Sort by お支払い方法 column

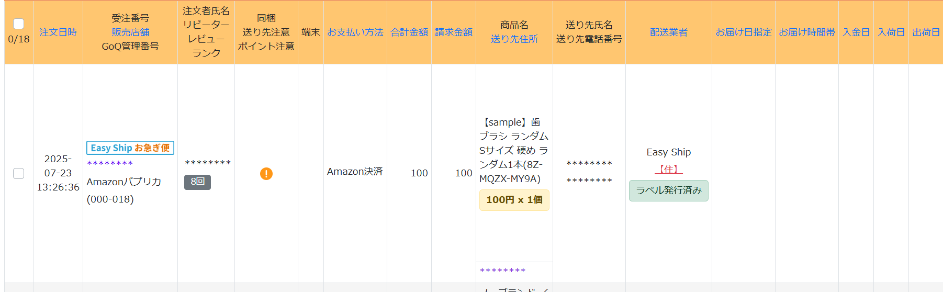click(355, 32)
